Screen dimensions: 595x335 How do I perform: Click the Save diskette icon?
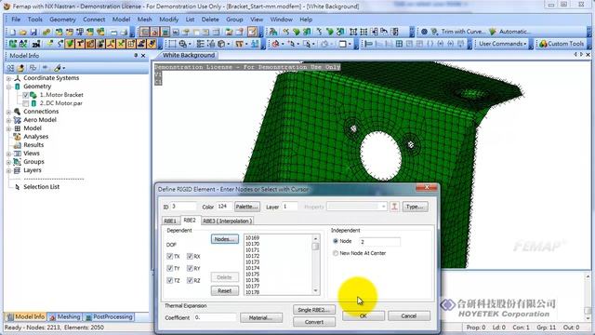tap(33, 32)
